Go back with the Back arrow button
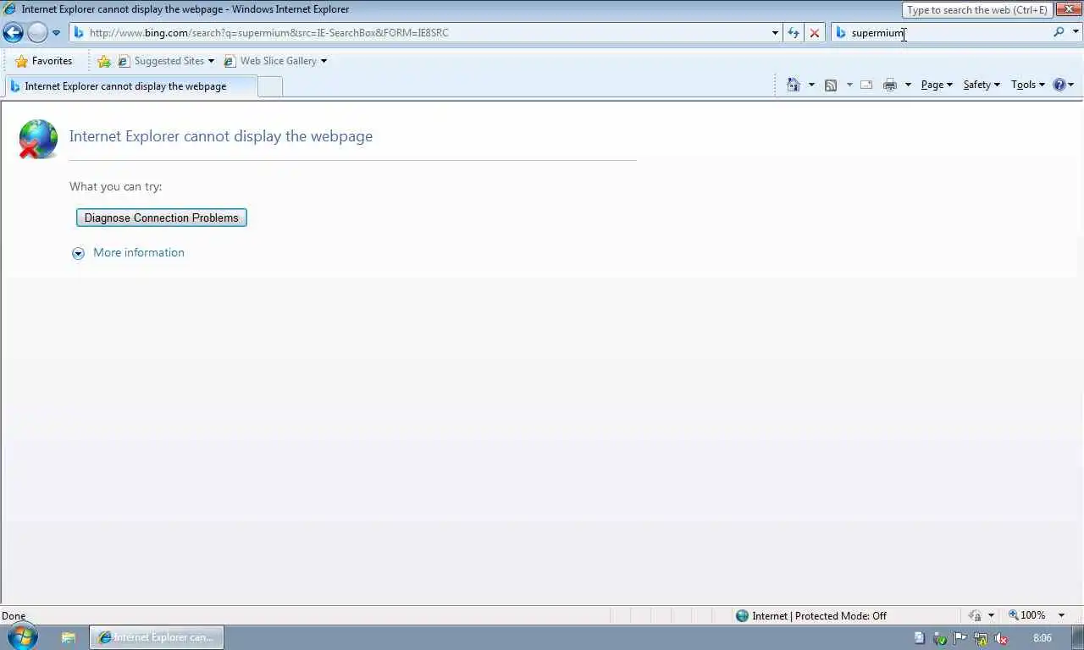 [14, 33]
